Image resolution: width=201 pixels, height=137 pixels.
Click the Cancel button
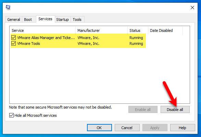pos(127,128)
